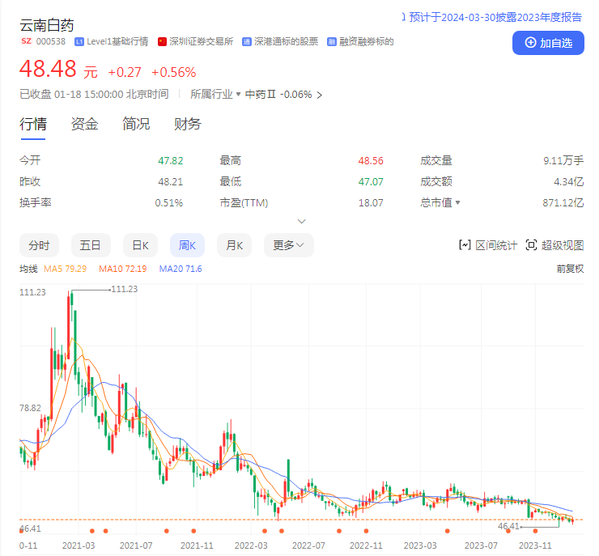Click the 2022-07 date axis label
The image size is (599, 556).
pos(308,545)
